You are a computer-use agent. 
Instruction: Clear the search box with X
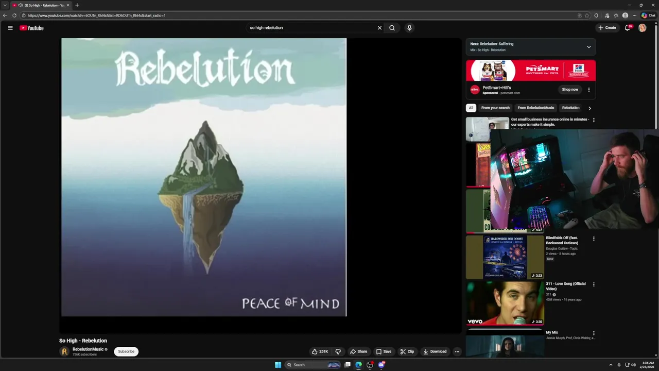click(379, 28)
